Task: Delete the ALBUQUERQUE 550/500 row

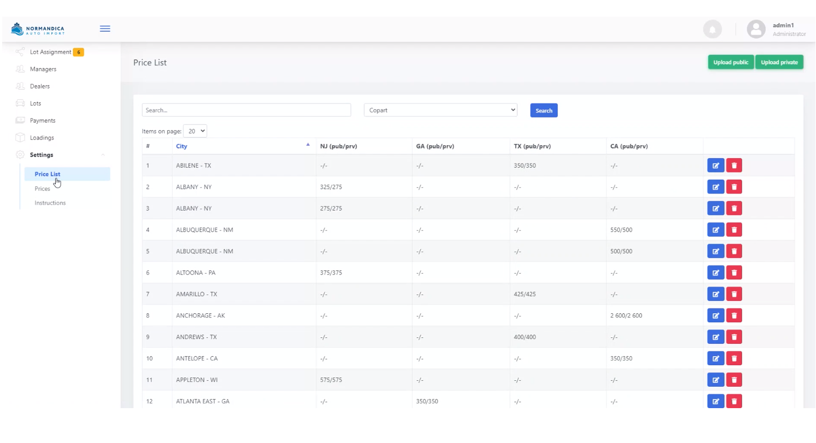Action: [x=734, y=230]
